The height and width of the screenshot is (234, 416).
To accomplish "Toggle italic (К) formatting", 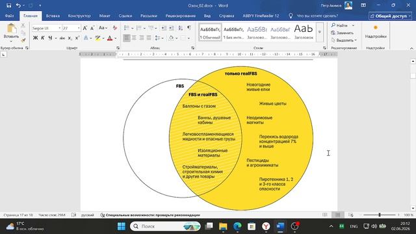I will tap(43, 38).
